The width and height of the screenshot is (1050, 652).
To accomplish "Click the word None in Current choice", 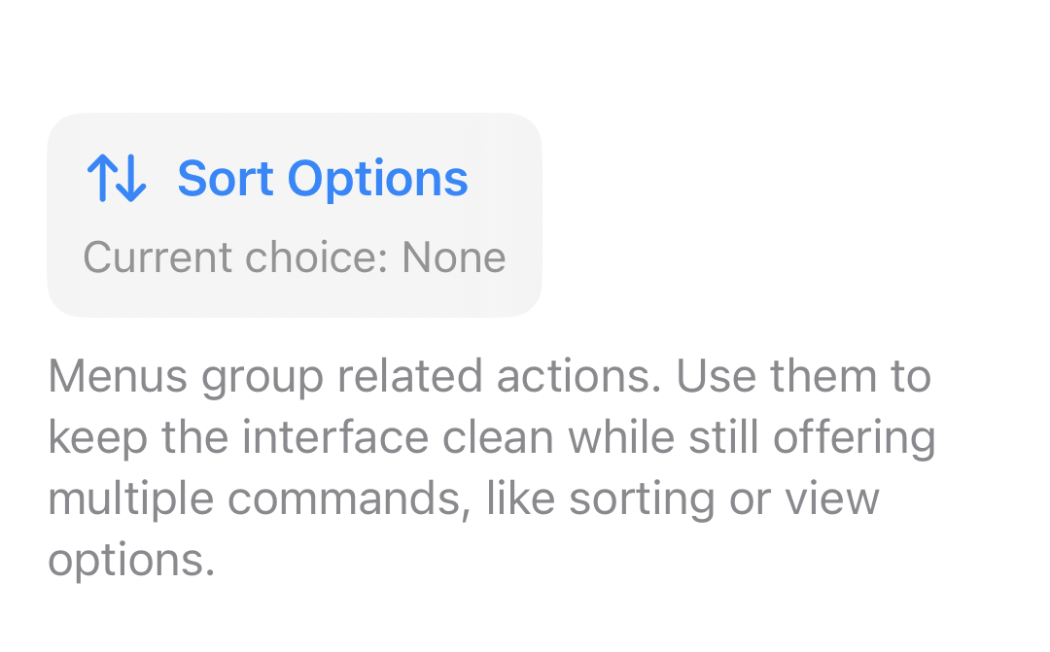I will pos(453,258).
